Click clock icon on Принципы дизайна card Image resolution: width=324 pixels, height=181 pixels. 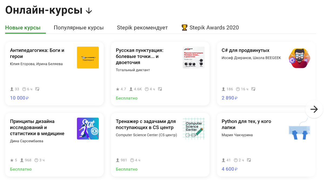[36, 160]
